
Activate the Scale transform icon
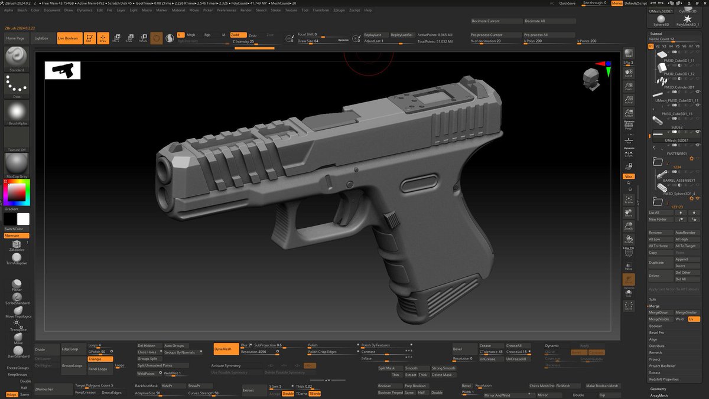coord(129,38)
